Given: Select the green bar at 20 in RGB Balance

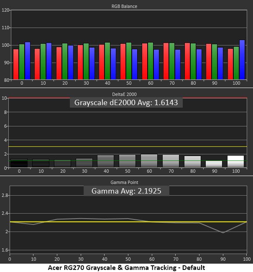Looking at the screenshot, I should click(65, 62).
